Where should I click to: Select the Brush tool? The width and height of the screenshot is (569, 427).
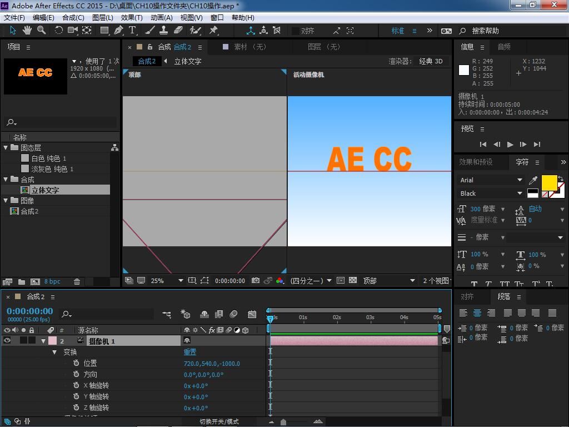[149, 31]
